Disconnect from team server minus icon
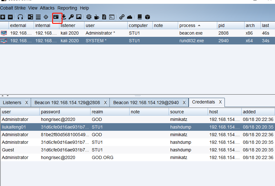 click(10, 17)
